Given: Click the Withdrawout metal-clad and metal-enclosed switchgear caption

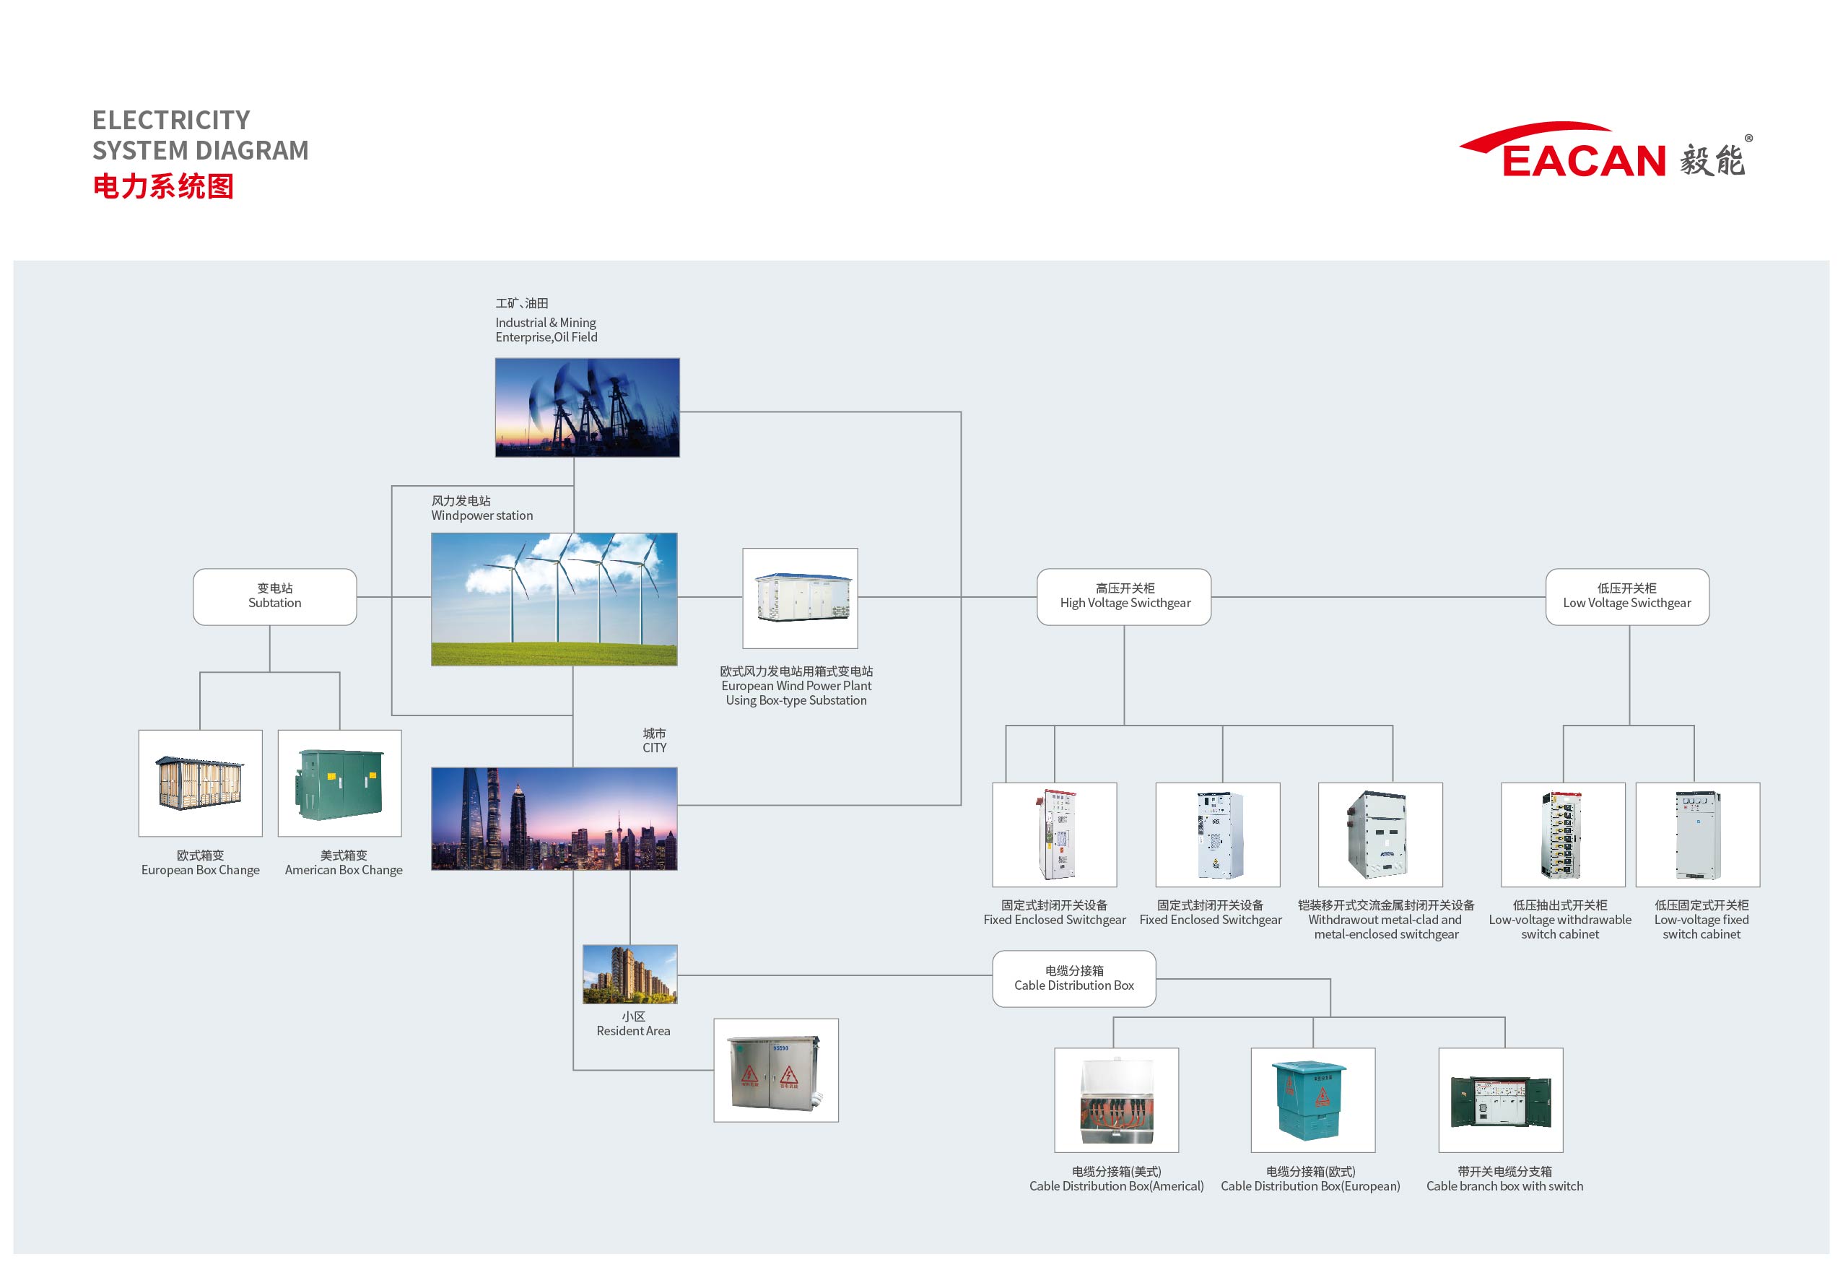Looking at the screenshot, I should (x=1386, y=927).
